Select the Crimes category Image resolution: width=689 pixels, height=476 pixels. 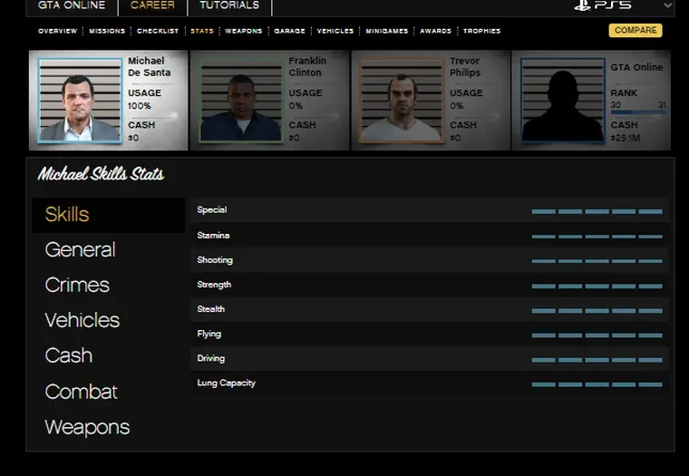coord(77,285)
